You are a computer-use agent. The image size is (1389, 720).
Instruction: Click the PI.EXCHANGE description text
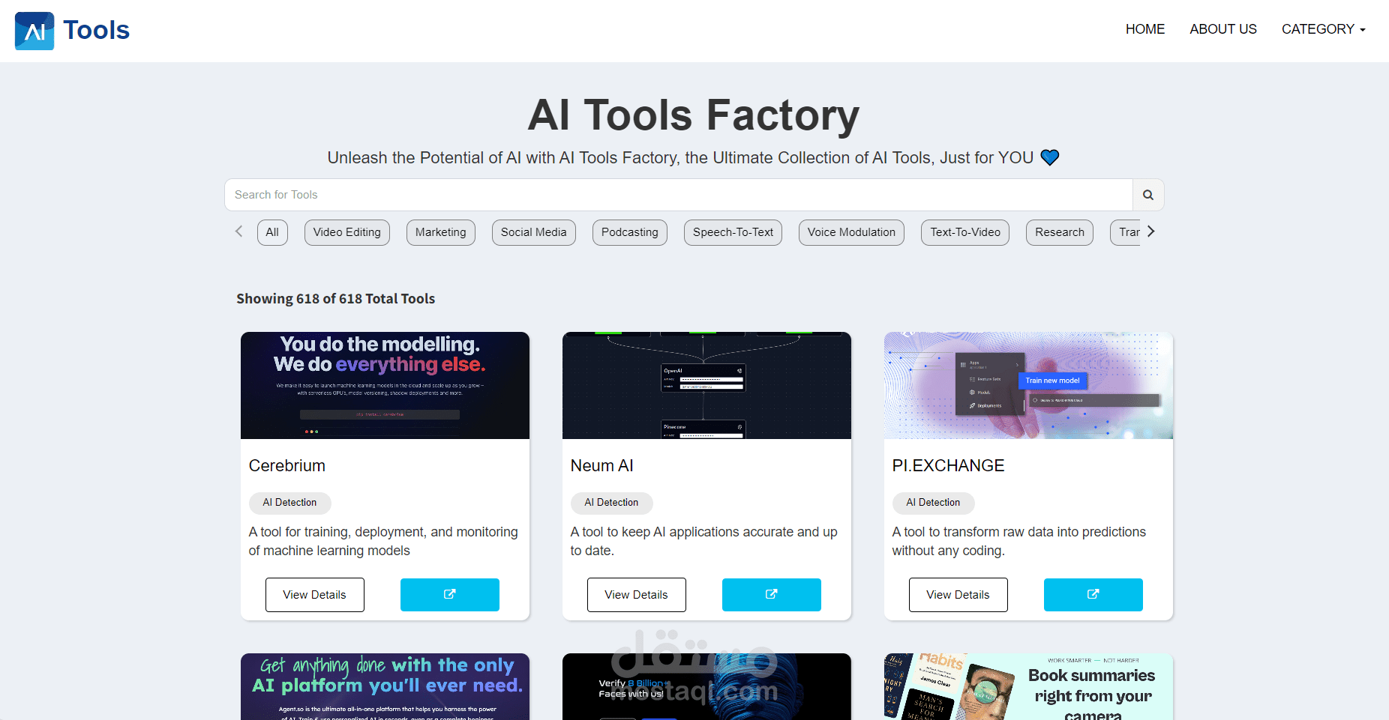click(x=1019, y=541)
